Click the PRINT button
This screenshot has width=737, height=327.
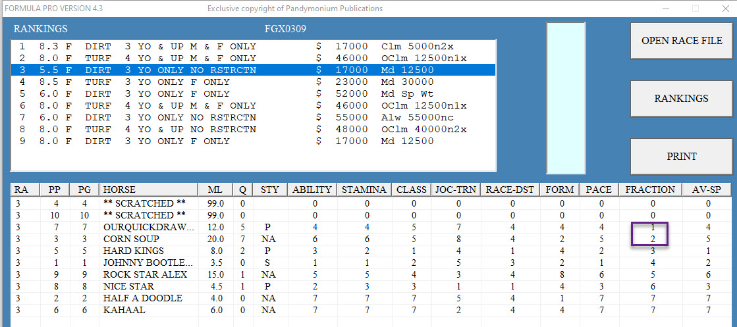(x=682, y=157)
